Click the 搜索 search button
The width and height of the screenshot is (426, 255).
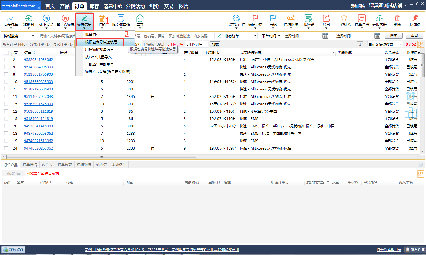click(x=394, y=36)
